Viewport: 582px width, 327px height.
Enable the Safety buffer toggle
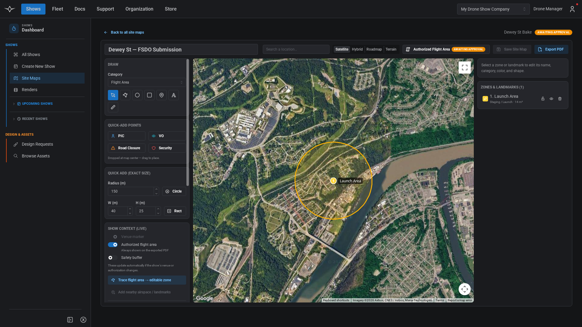pos(113,258)
